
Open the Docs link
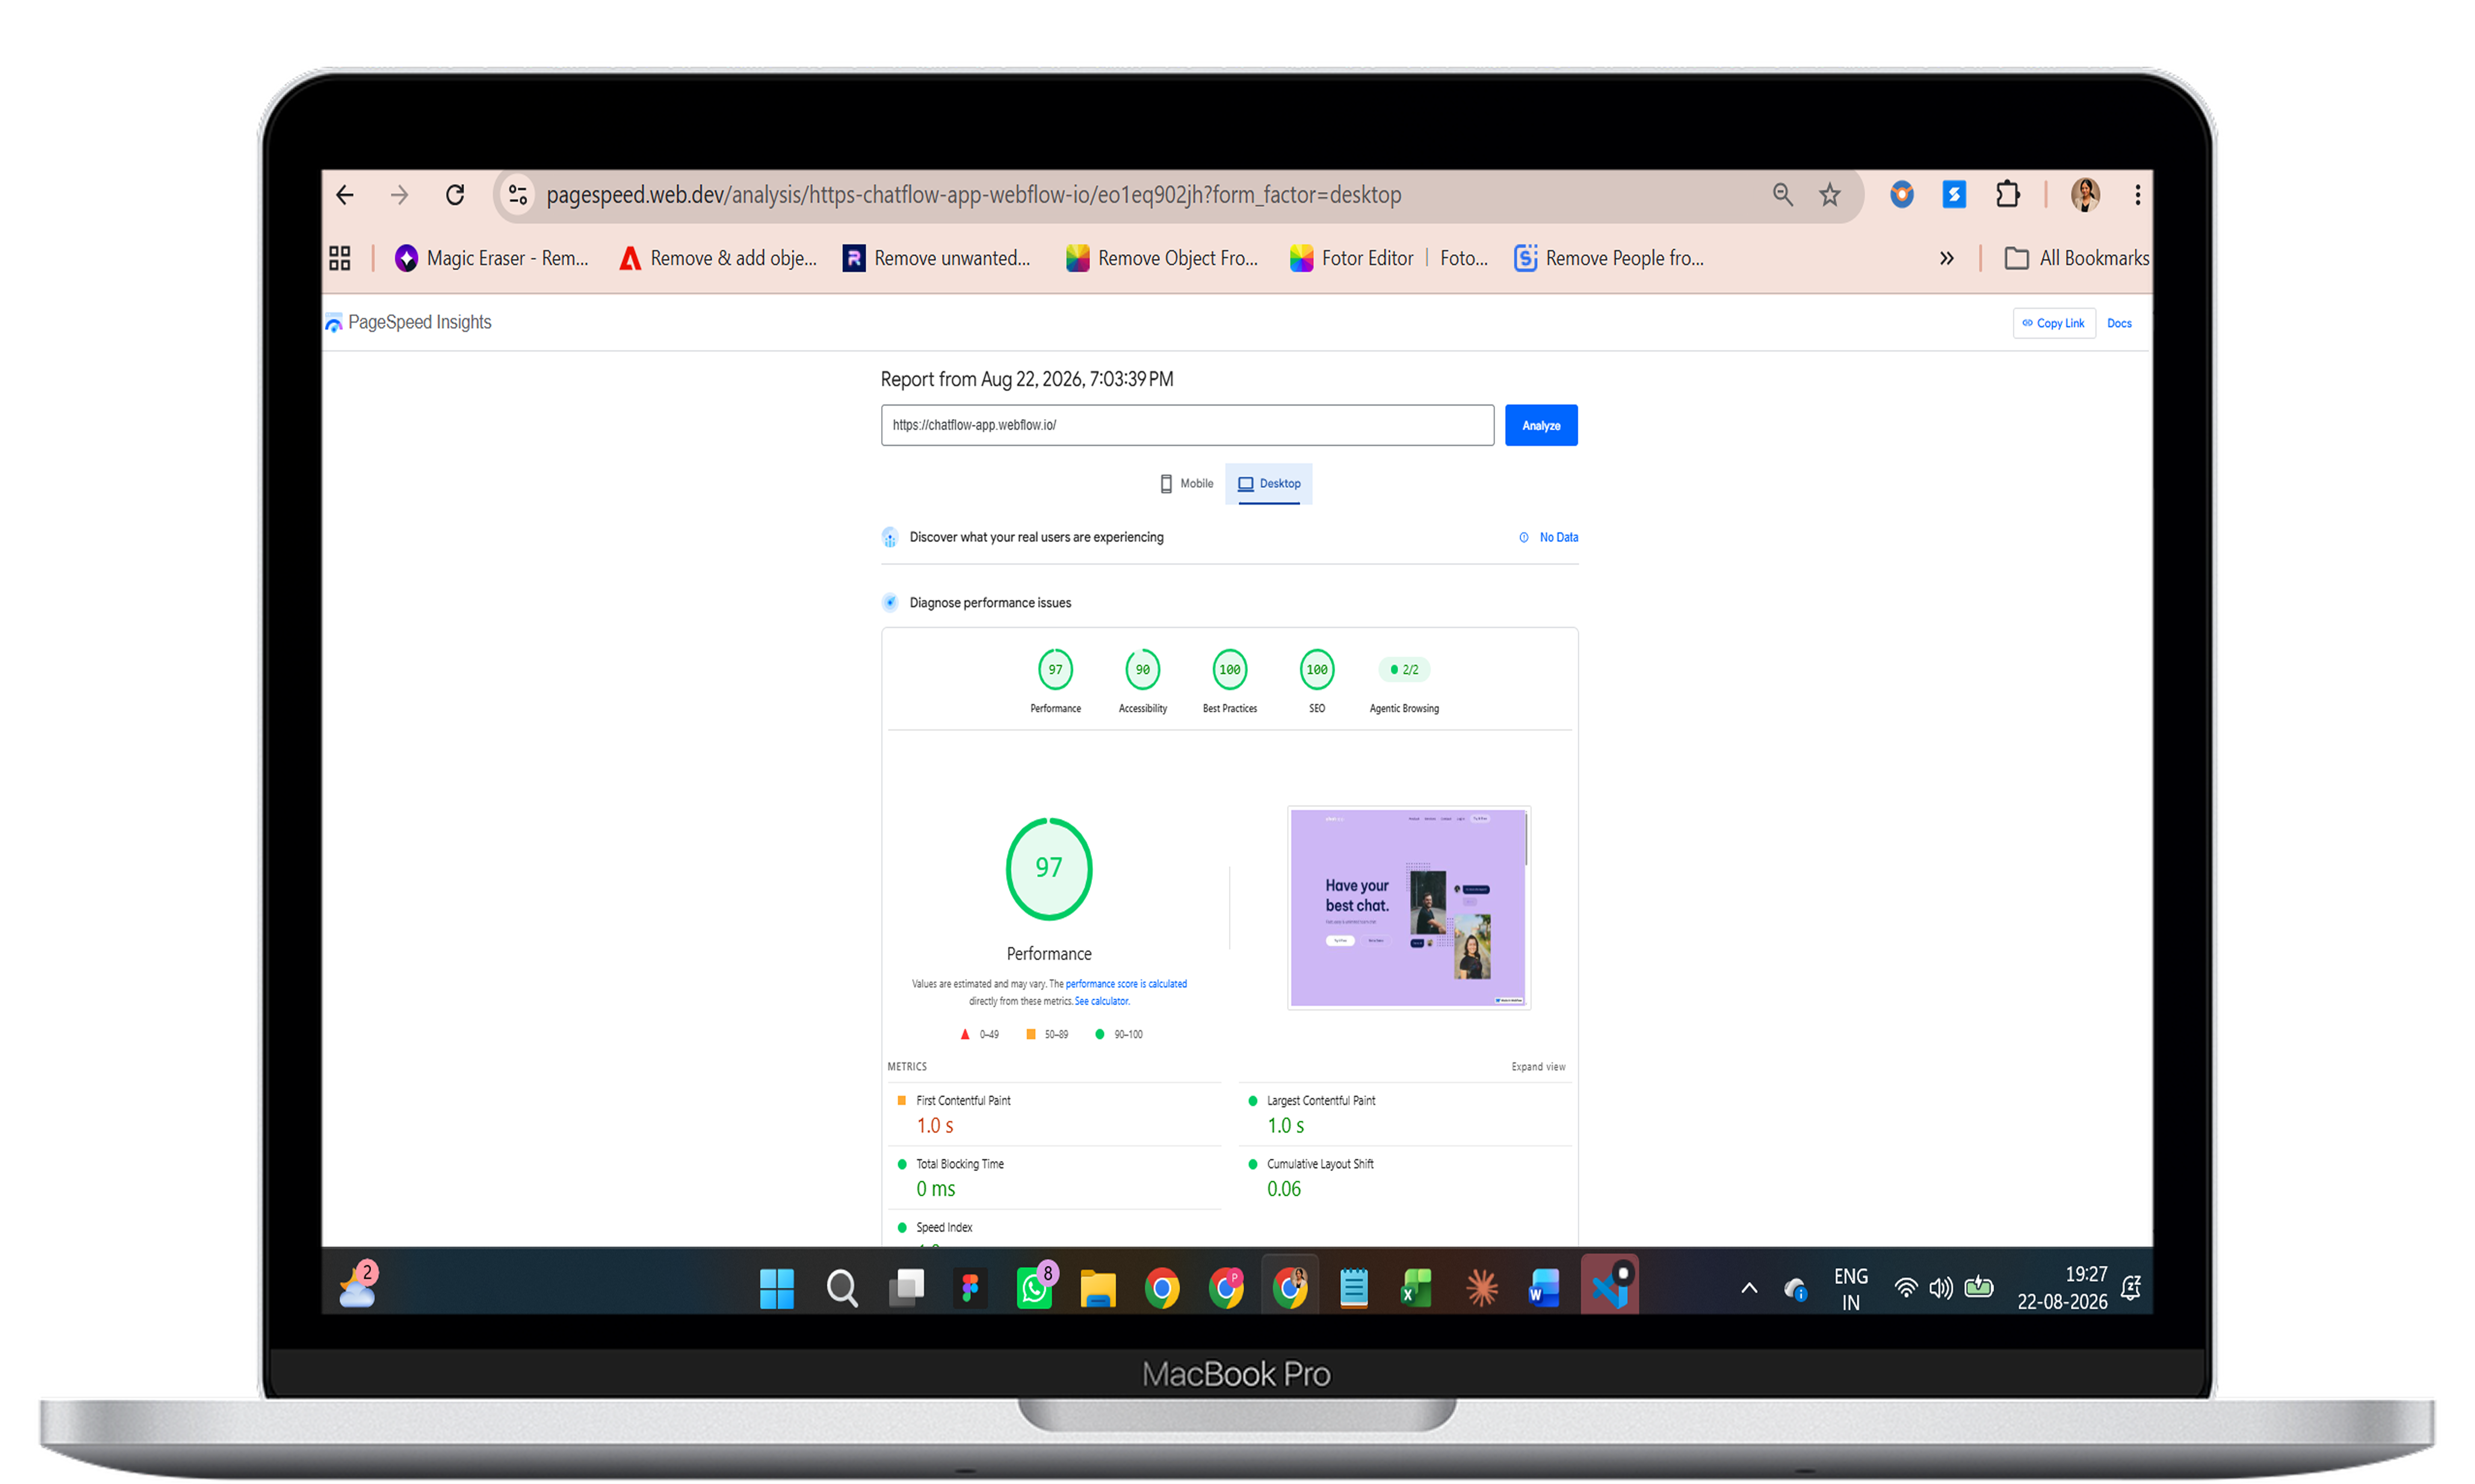tap(2119, 323)
